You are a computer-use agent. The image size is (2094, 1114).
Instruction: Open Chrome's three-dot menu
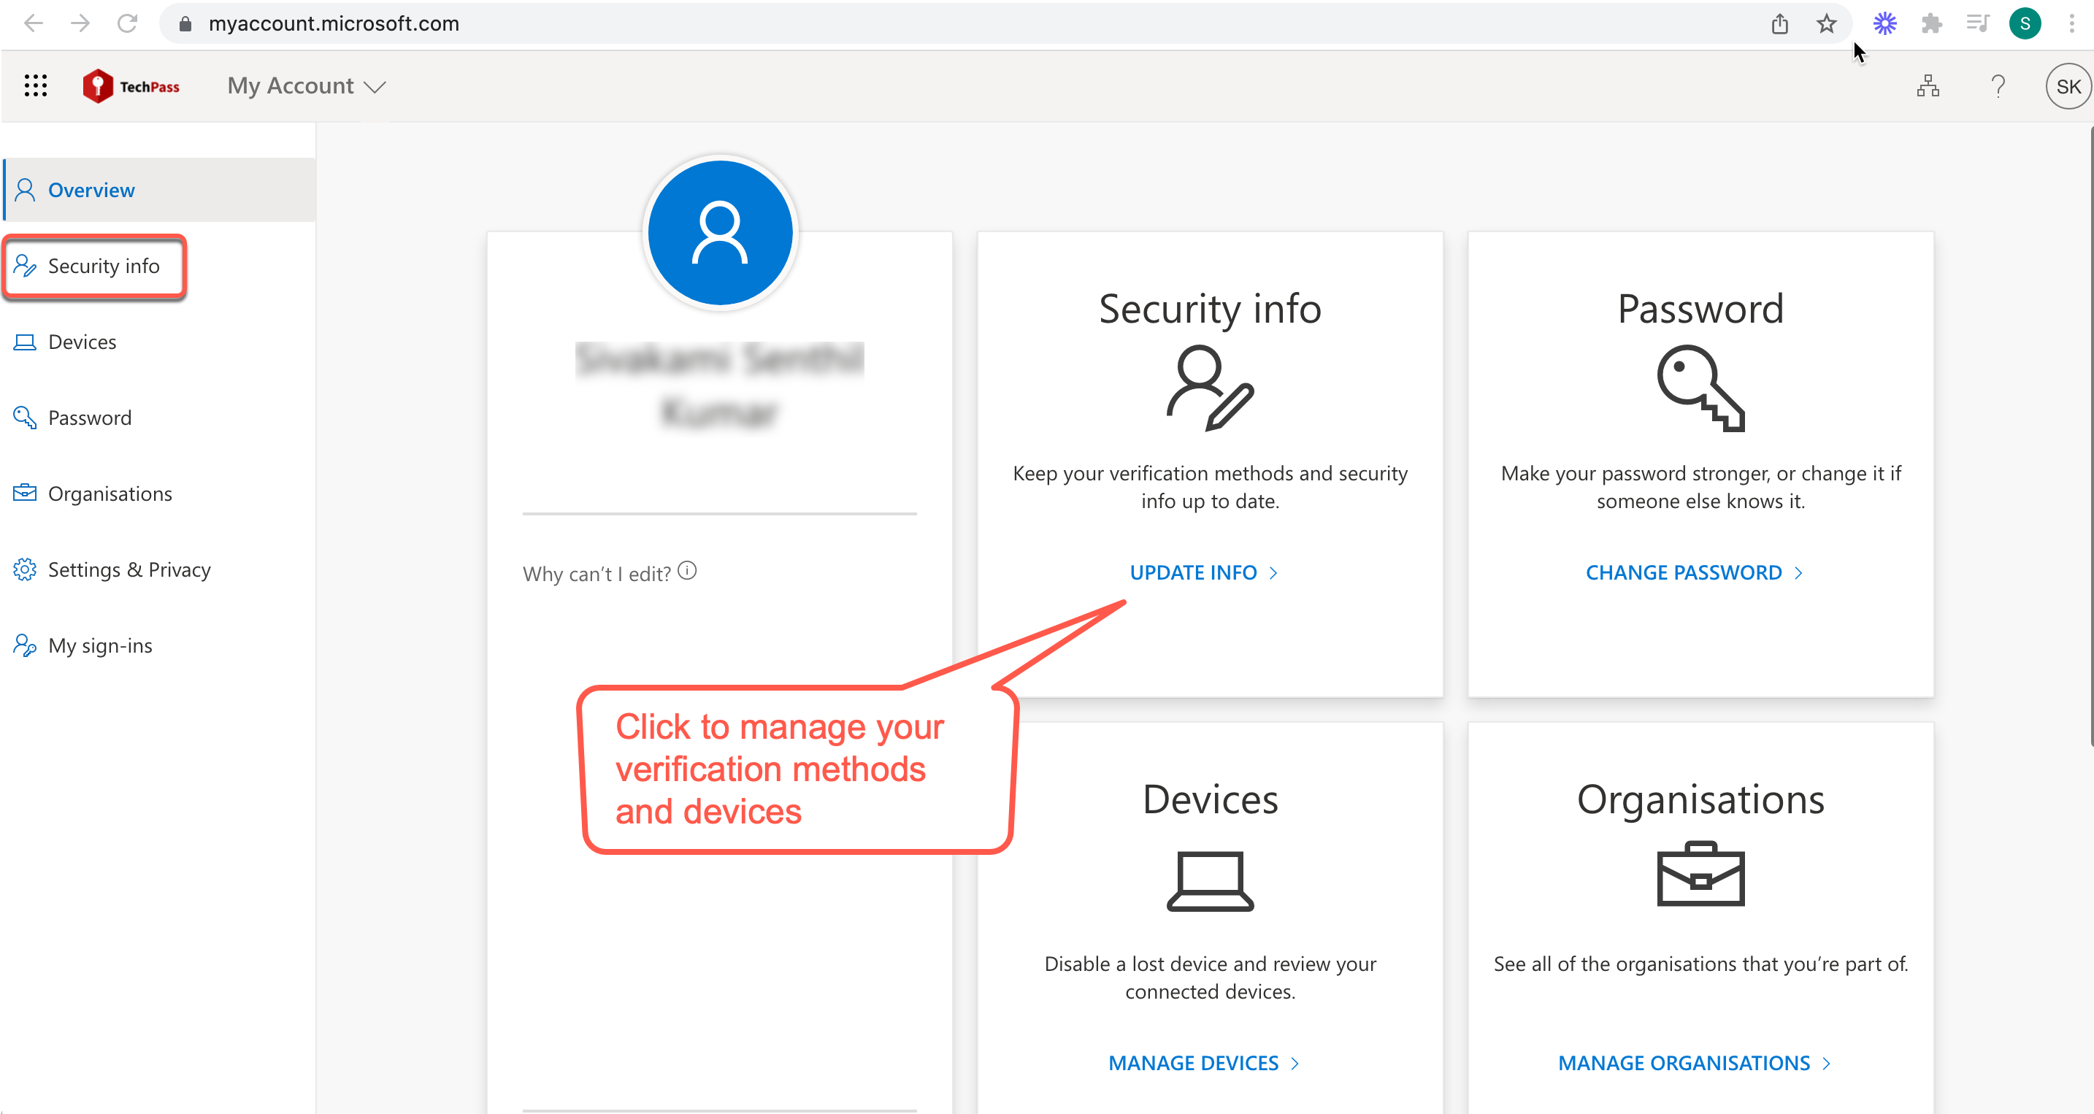2072,23
